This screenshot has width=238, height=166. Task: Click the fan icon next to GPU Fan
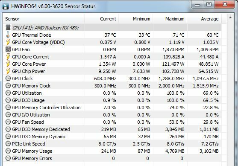coord(8,49)
